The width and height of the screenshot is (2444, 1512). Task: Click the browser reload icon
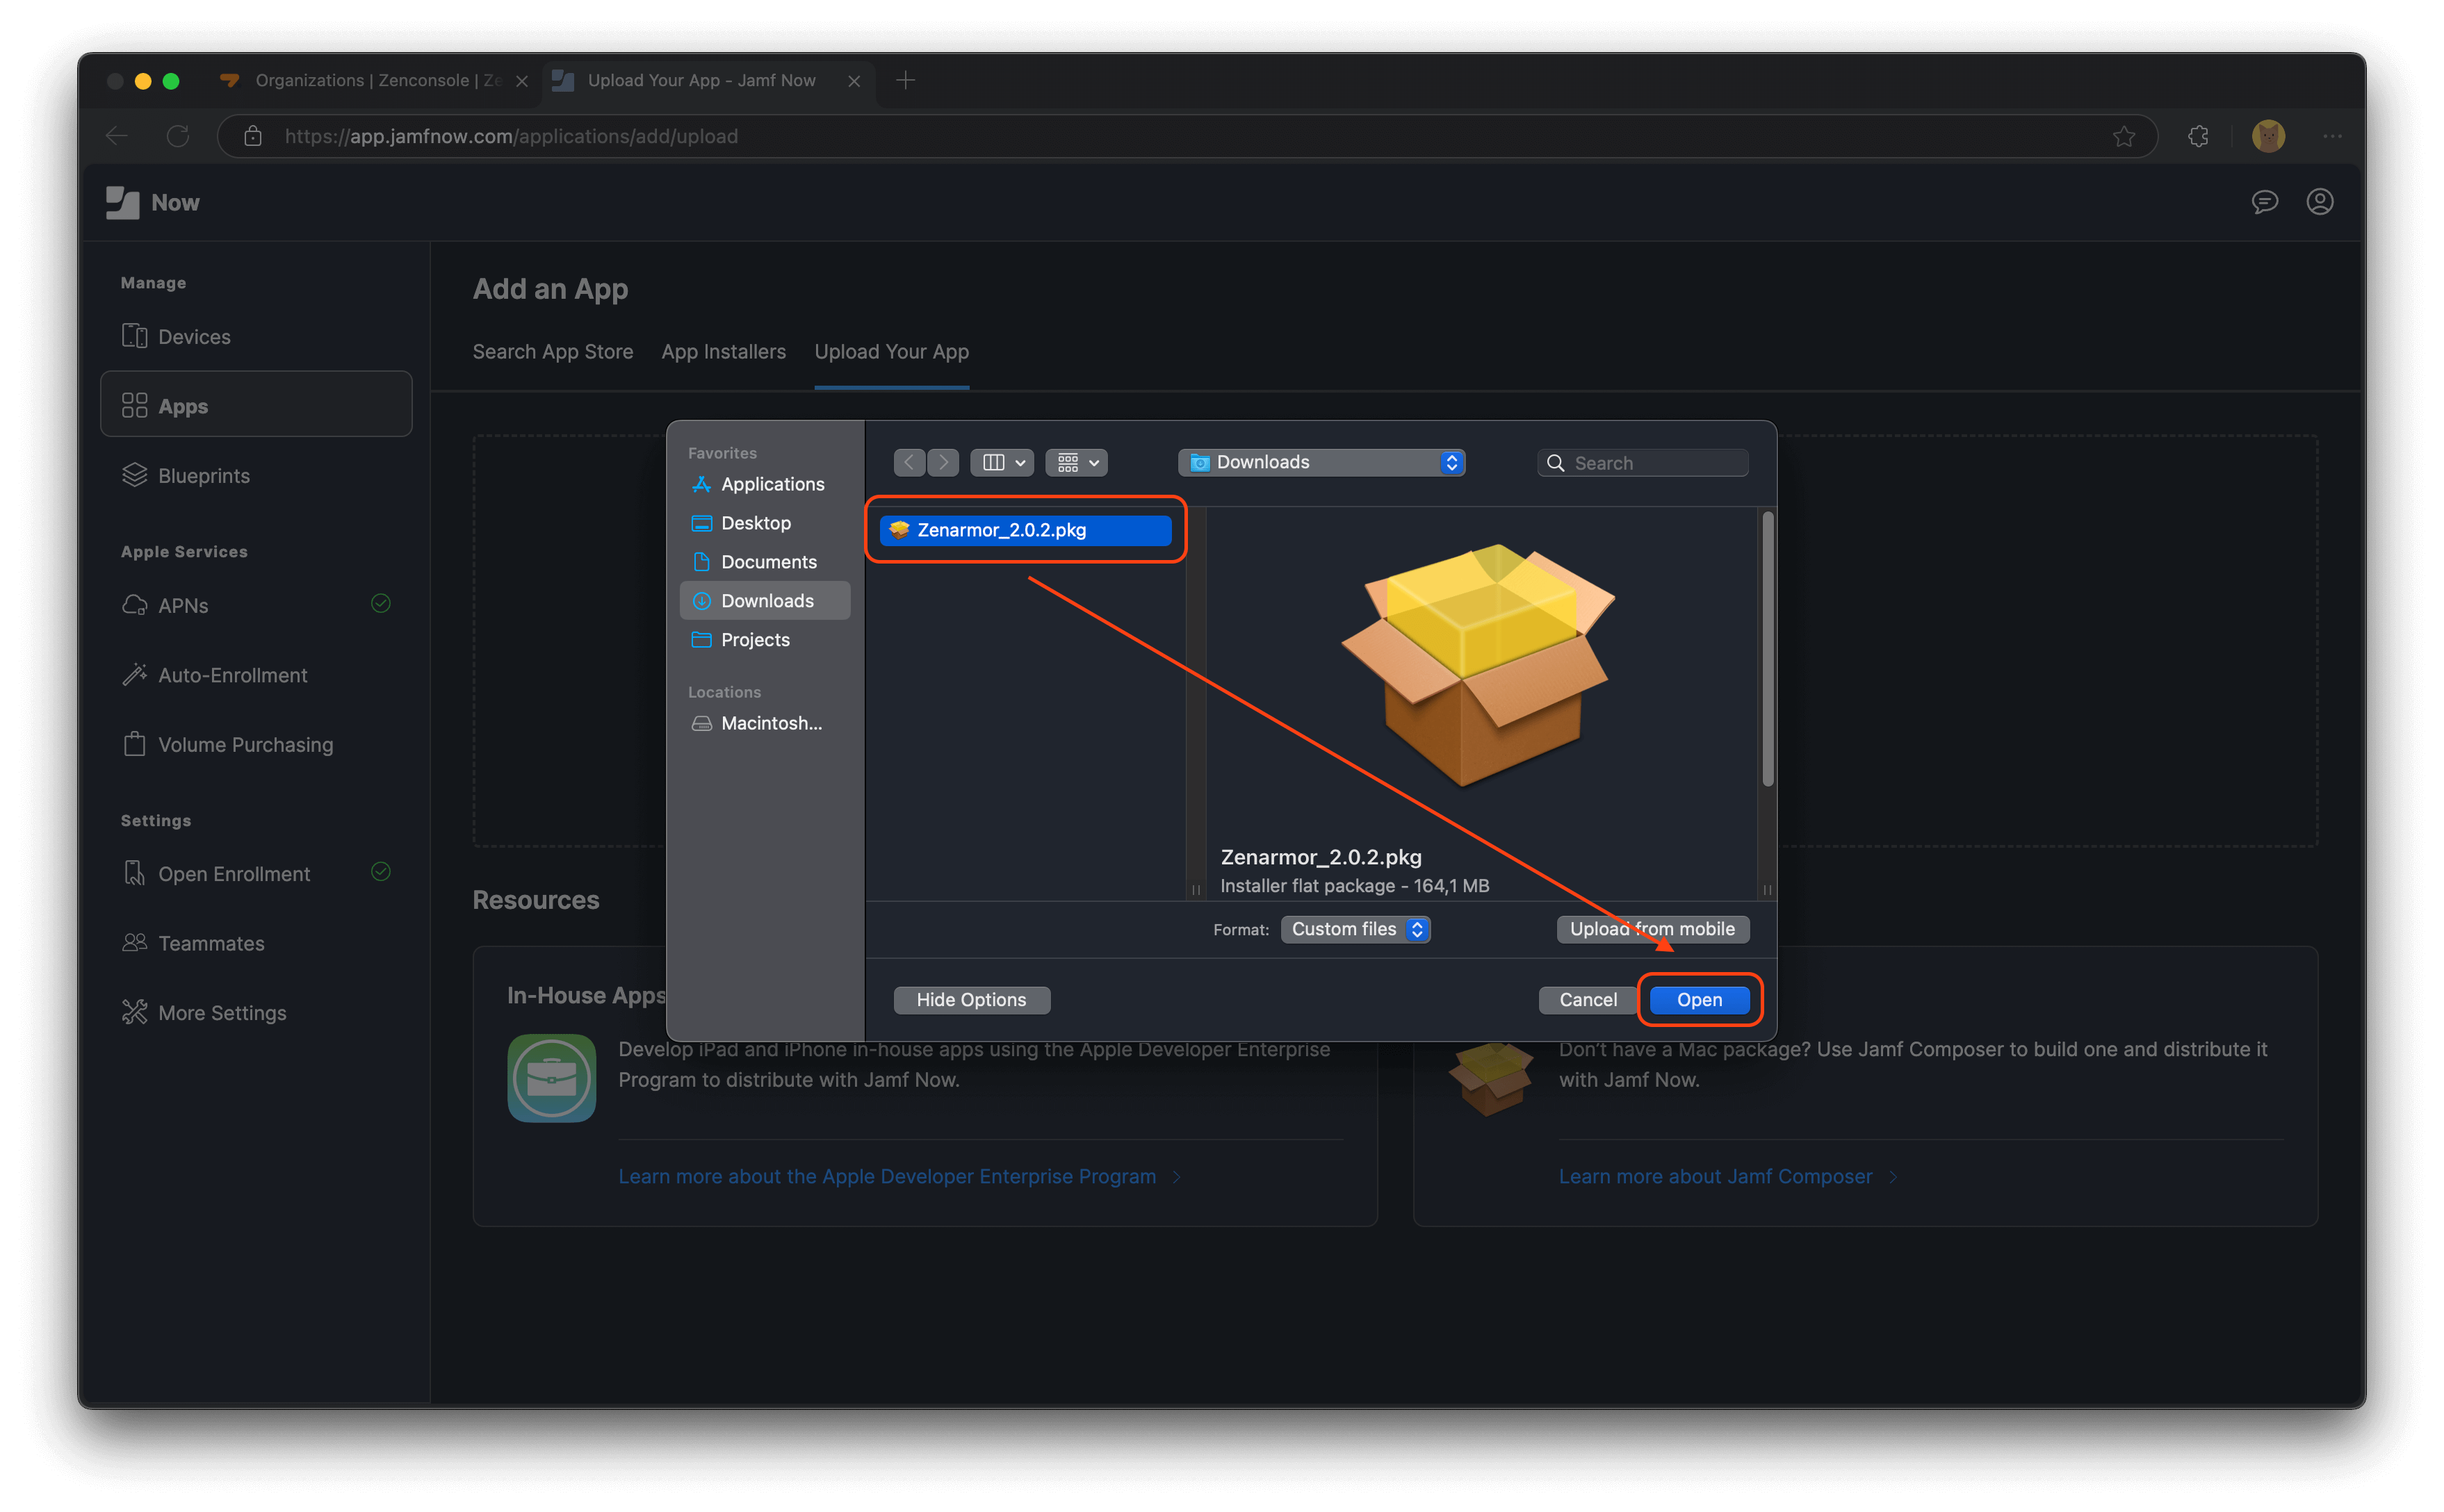(x=178, y=136)
